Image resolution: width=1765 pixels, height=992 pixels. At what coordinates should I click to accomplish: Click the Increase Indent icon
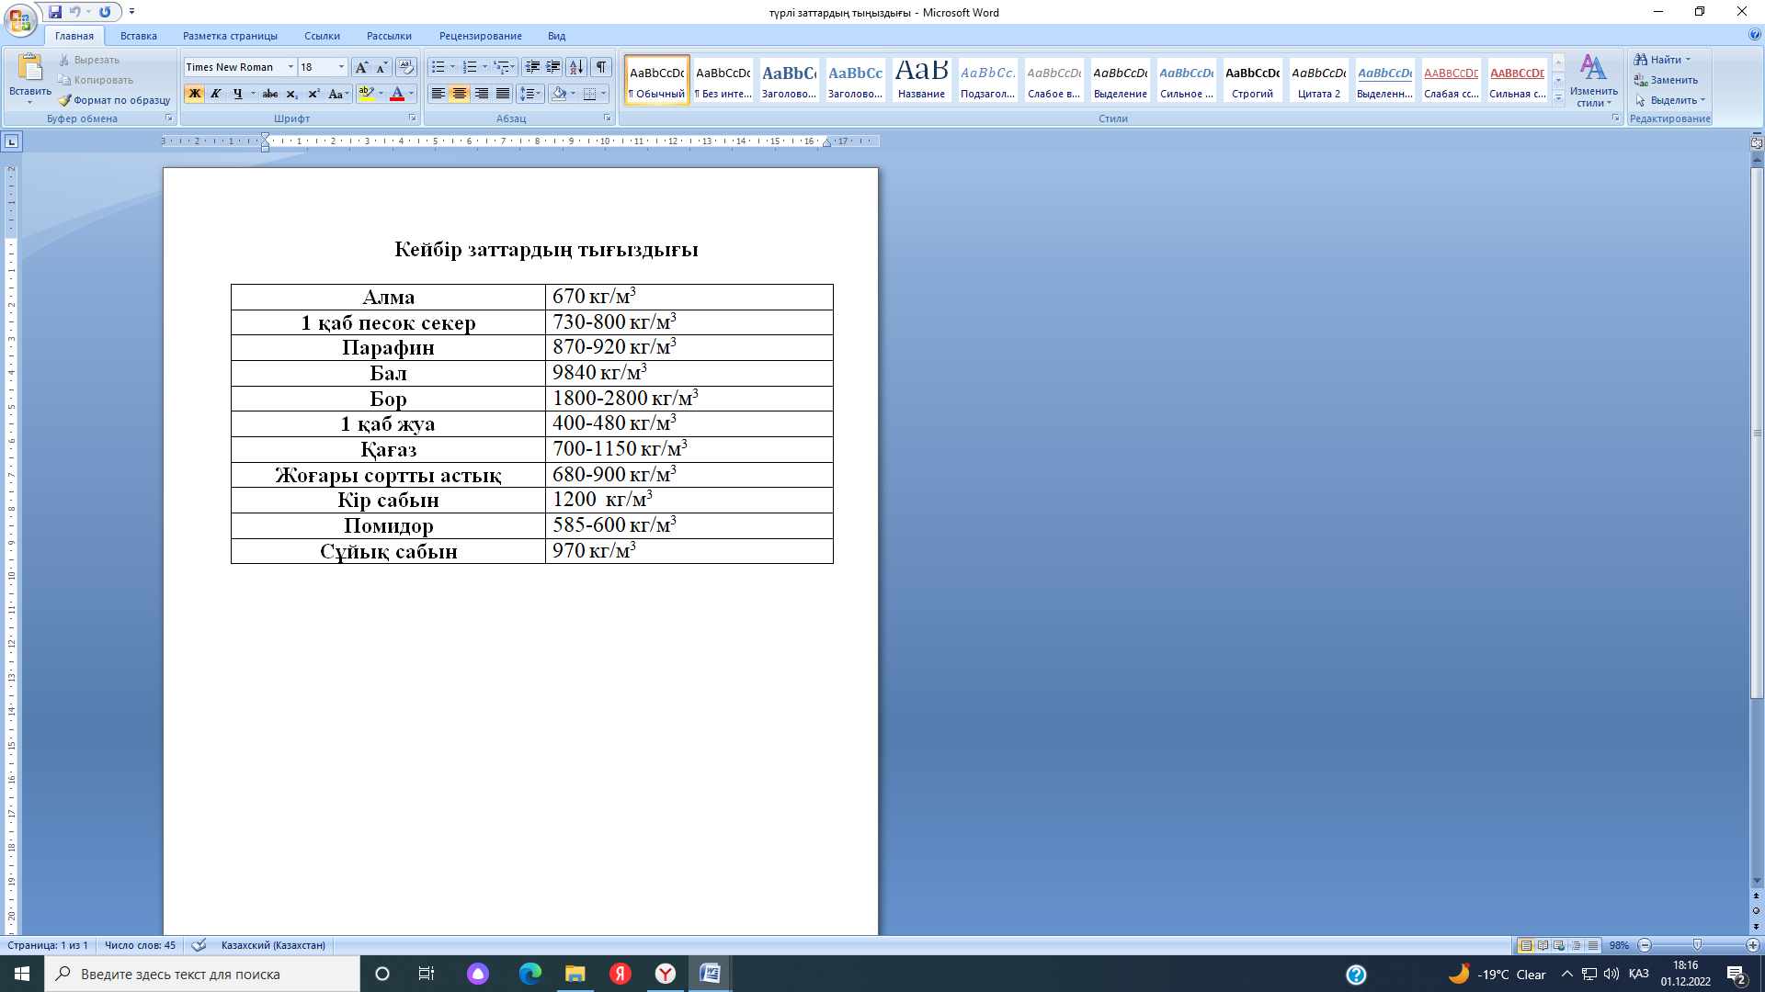coord(553,67)
